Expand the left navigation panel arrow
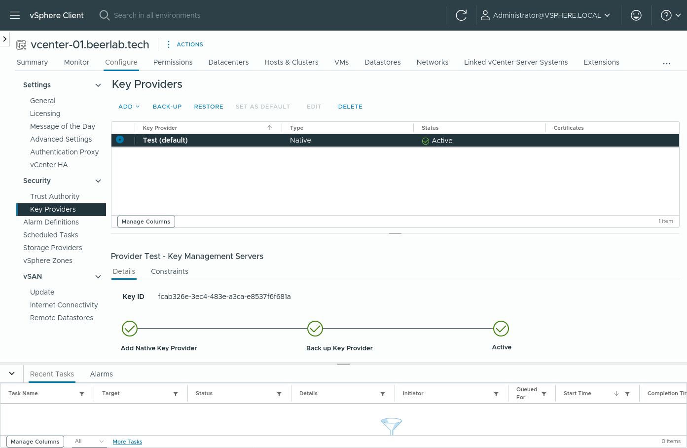This screenshot has width=687, height=448. click(x=4, y=38)
